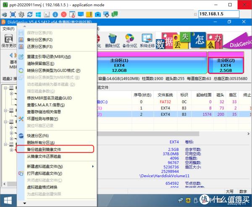Click the 系统迁移 toolbar icon

click(147, 41)
